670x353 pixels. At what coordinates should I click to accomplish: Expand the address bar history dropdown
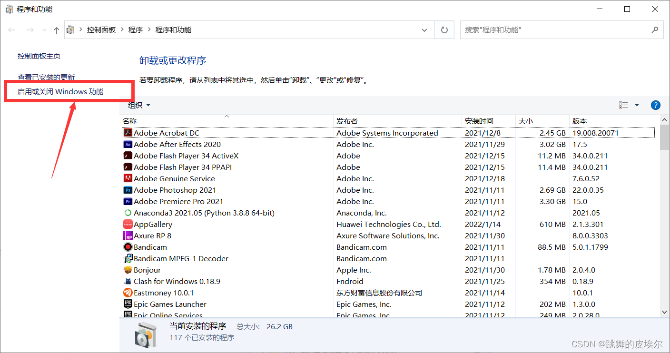click(424, 29)
